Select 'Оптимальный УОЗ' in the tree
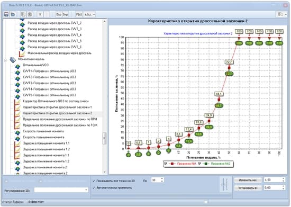This screenshot has width=291, height=207. (35, 65)
